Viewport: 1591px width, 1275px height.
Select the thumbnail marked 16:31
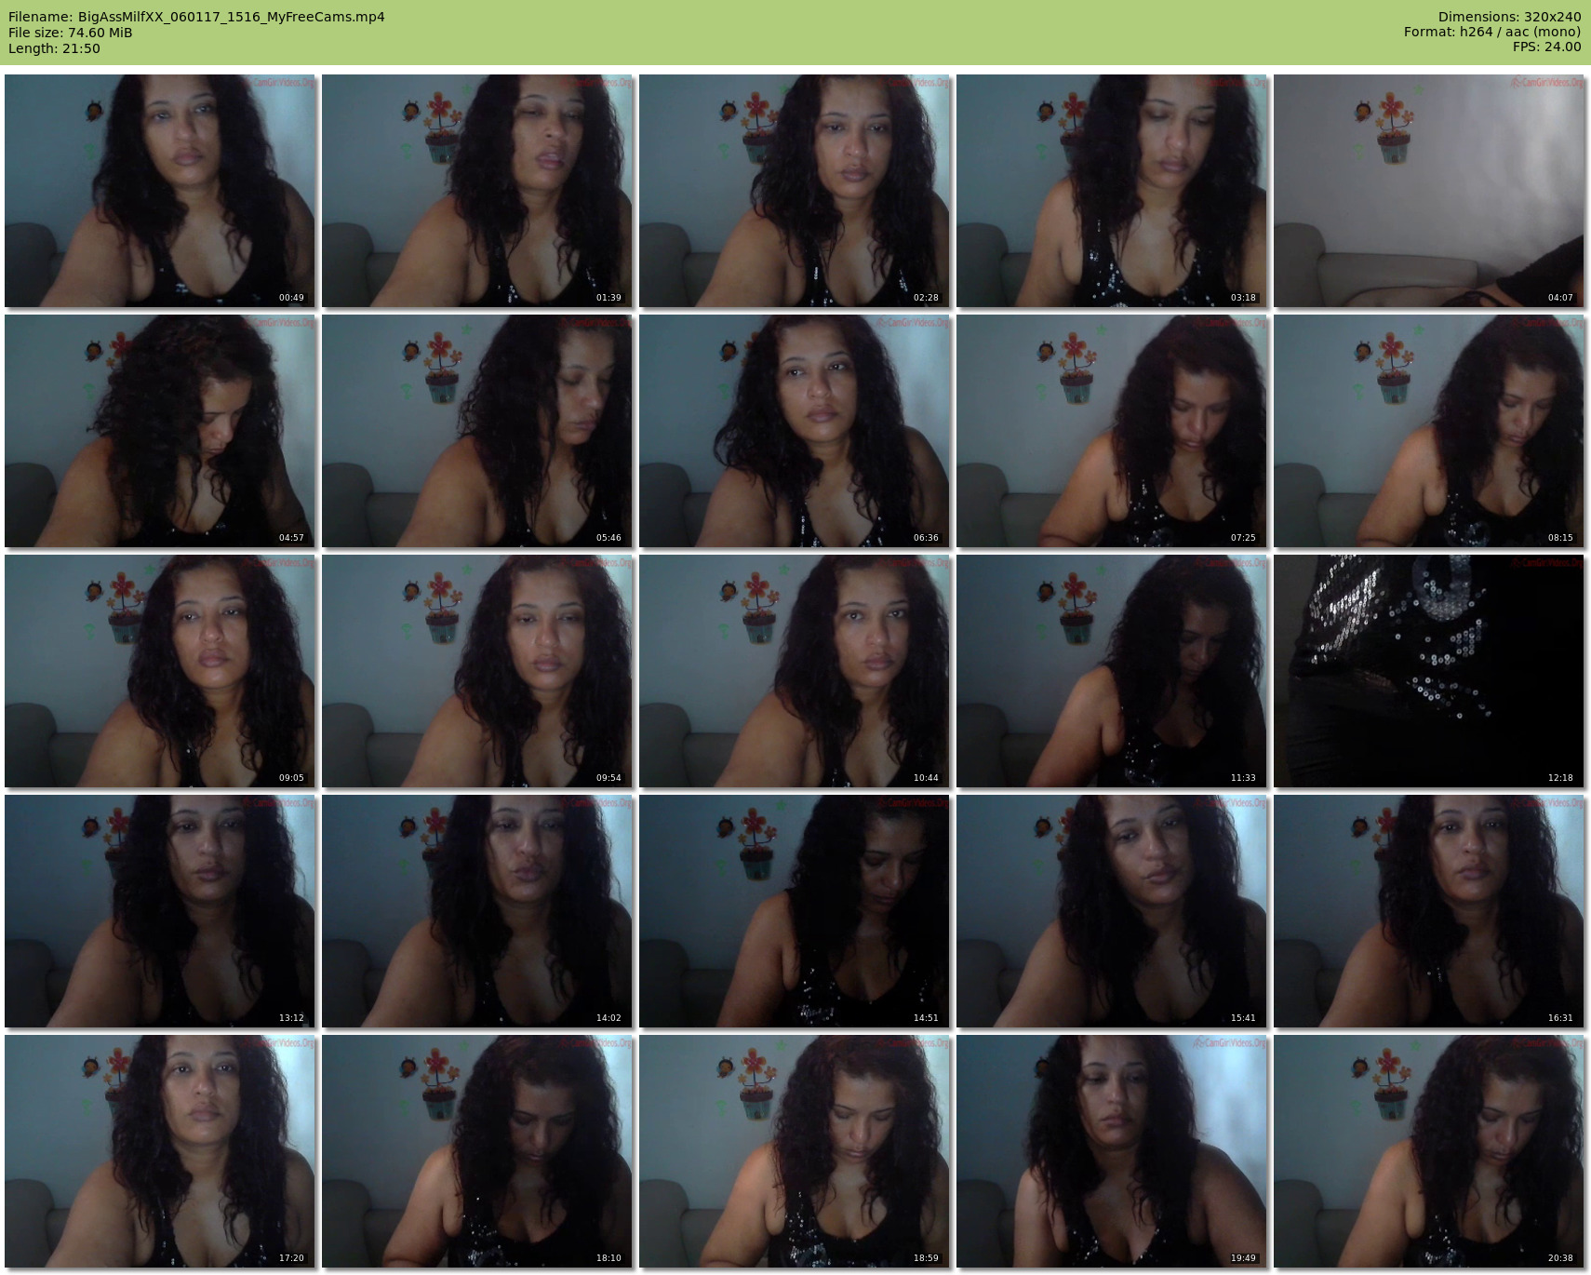click(1429, 911)
